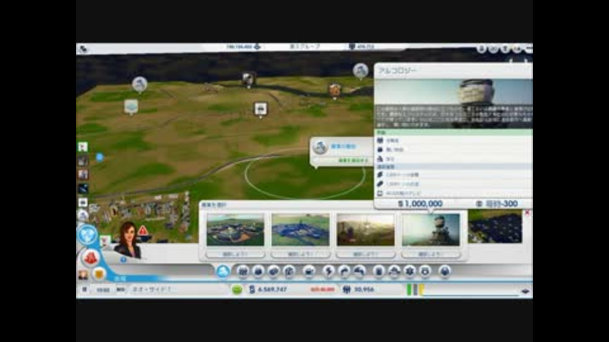609x342 pixels.
Task: Open the main menu icon in top-left corner
Action: pos(83,49)
